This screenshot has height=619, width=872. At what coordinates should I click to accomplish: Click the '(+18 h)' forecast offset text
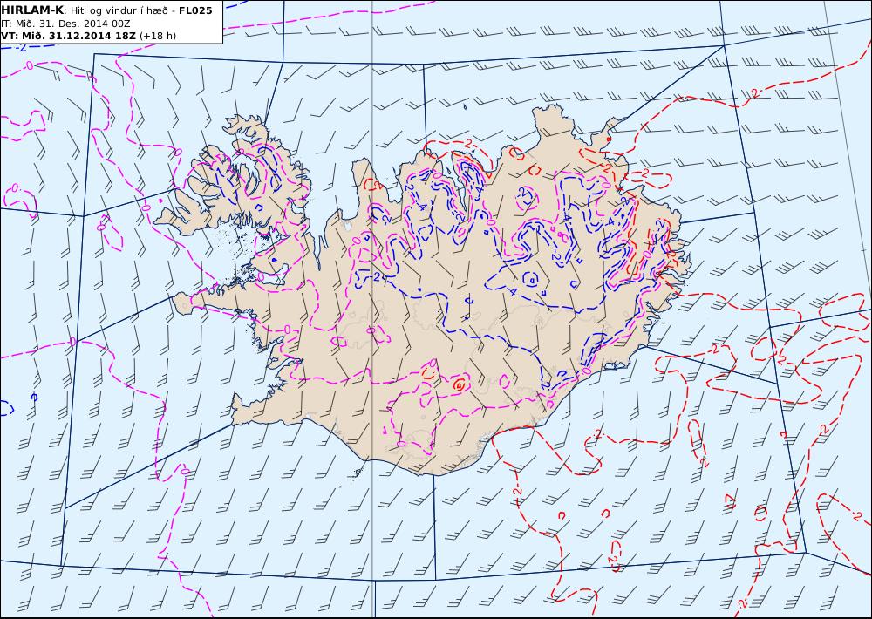[157, 36]
